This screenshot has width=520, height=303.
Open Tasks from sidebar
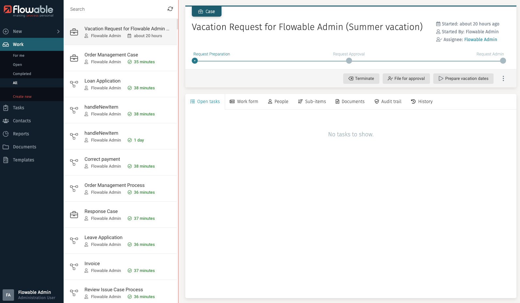pos(32,108)
